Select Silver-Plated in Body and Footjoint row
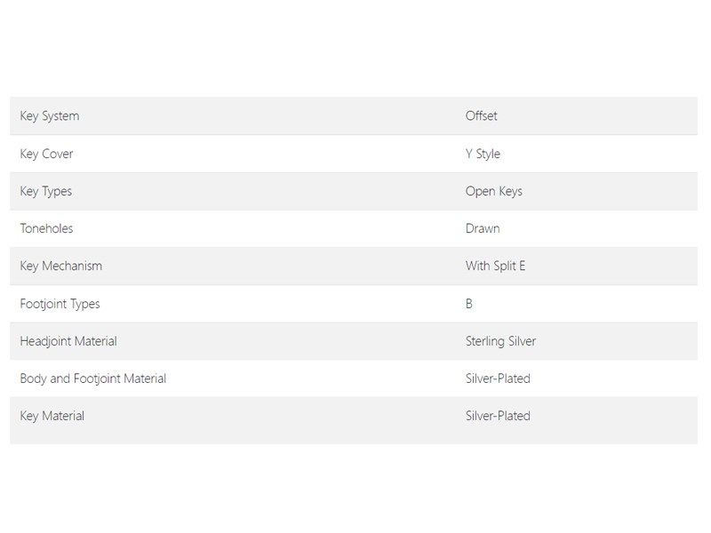 pyautogui.click(x=498, y=378)
